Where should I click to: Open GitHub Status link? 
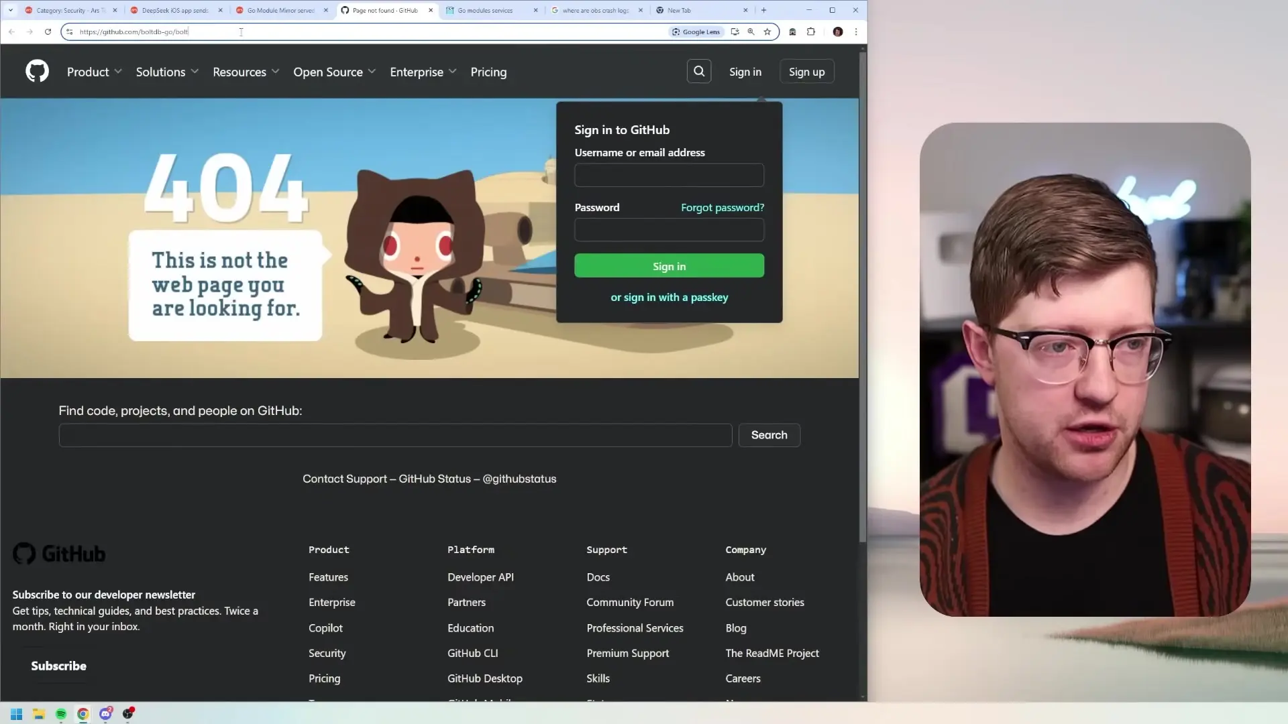click(435, 479)
